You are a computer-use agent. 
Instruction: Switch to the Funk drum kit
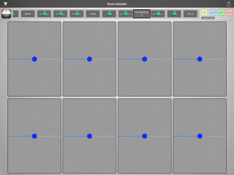coord(93,14)
